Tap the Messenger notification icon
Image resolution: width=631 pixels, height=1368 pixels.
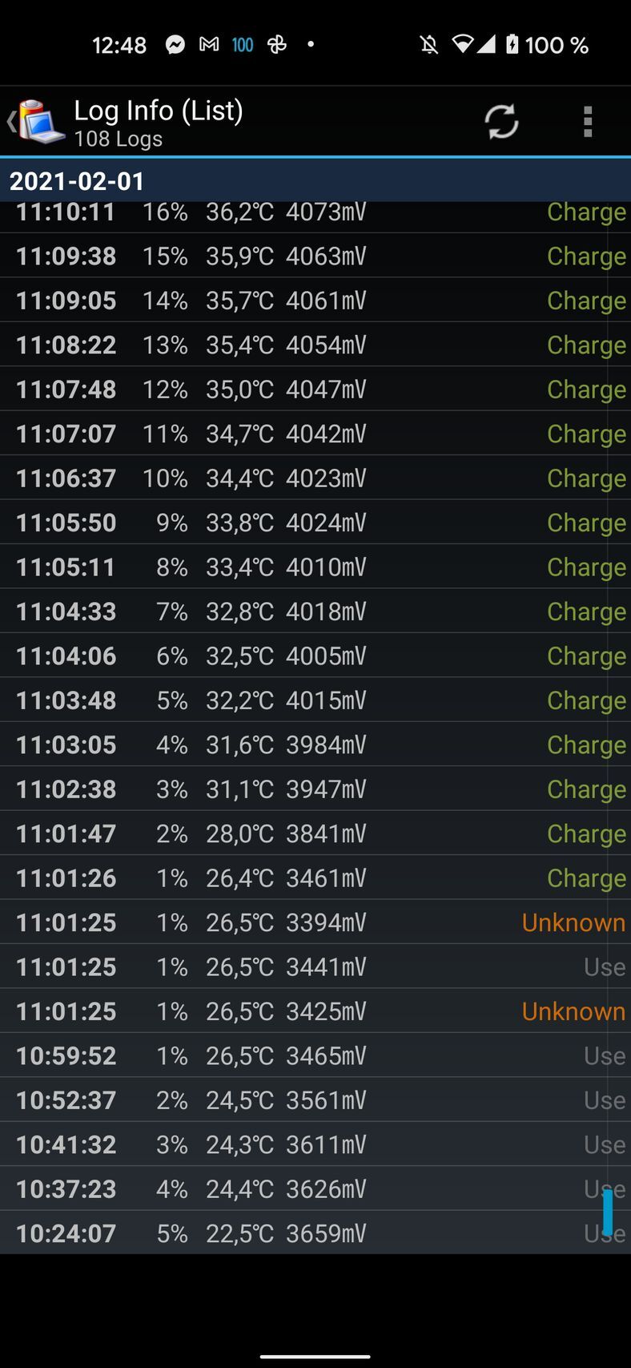tap(175, 45)
